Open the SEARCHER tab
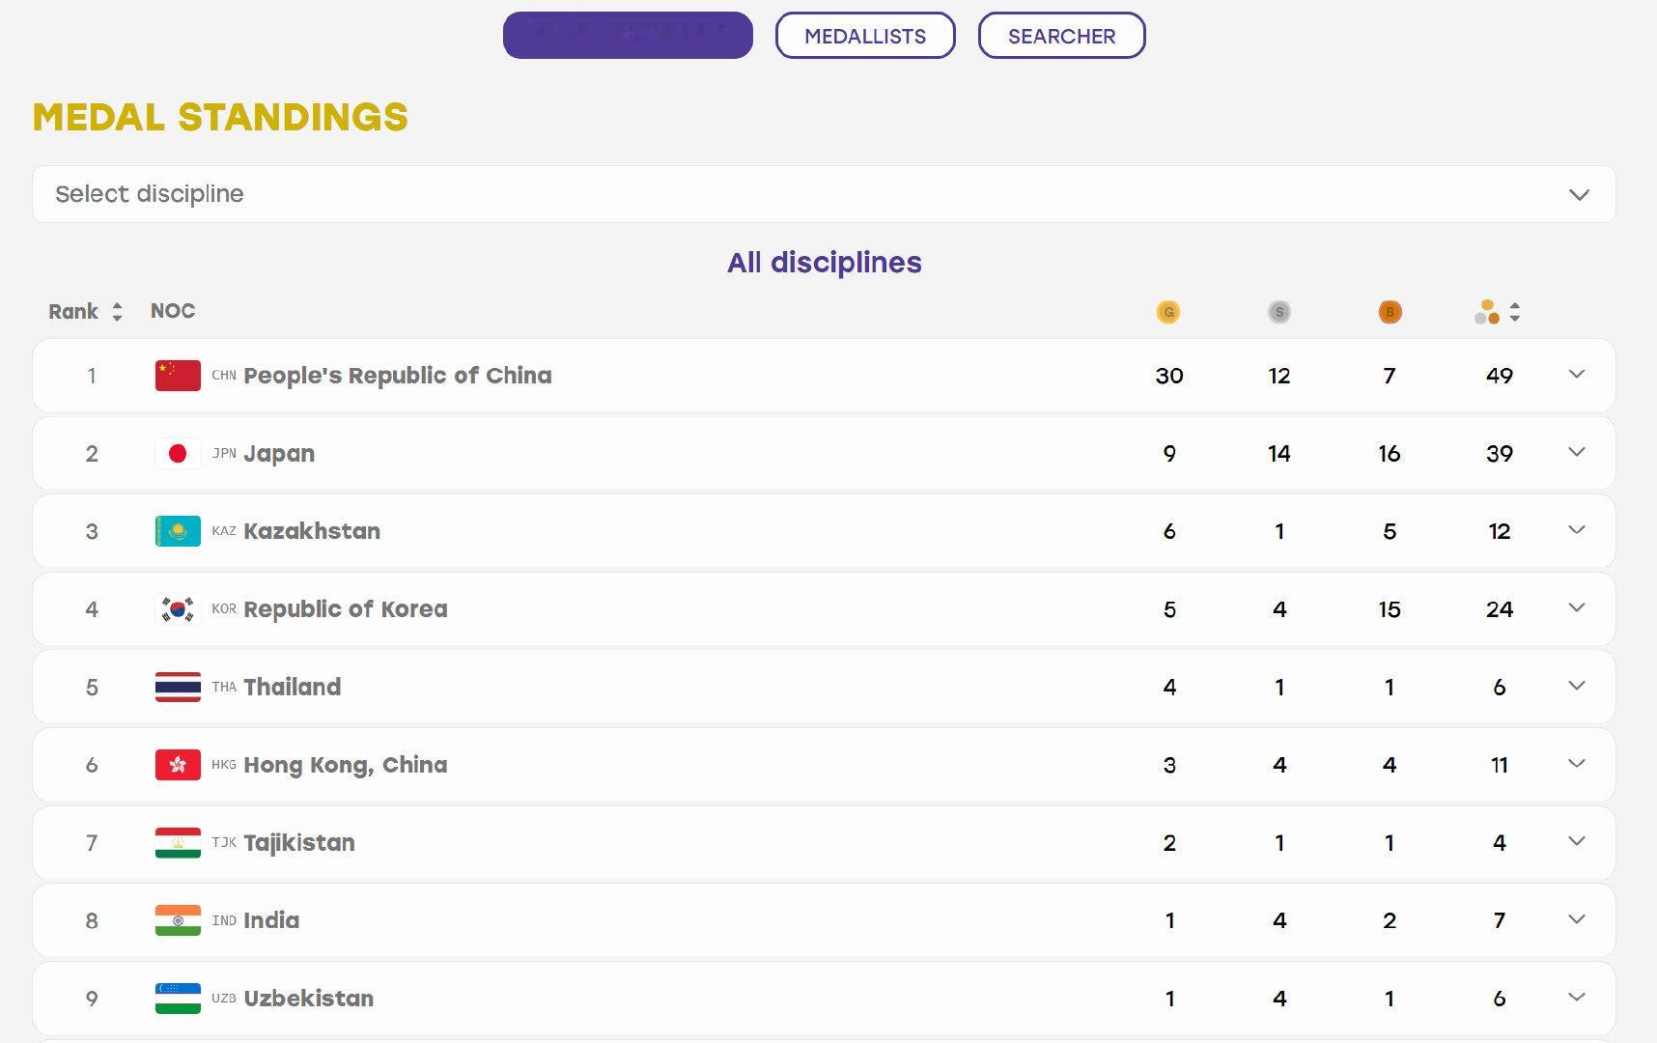 pos(1061,36)
